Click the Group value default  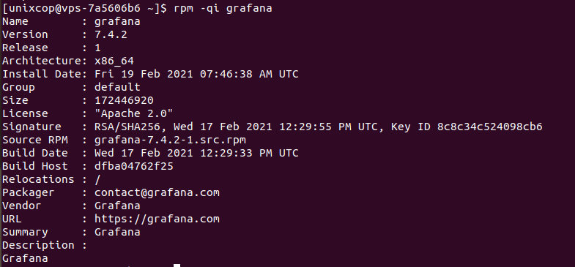(117, 87)
